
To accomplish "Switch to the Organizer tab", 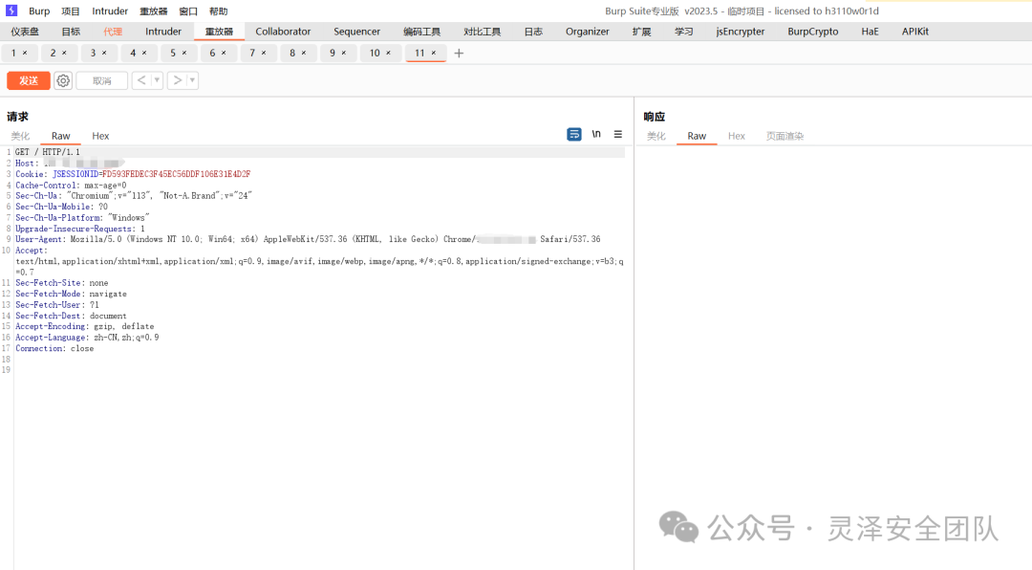I will coord(587,32).
